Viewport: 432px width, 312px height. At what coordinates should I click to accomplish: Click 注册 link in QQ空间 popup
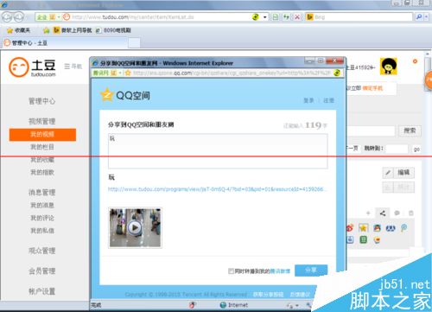[x=328, y=100]
